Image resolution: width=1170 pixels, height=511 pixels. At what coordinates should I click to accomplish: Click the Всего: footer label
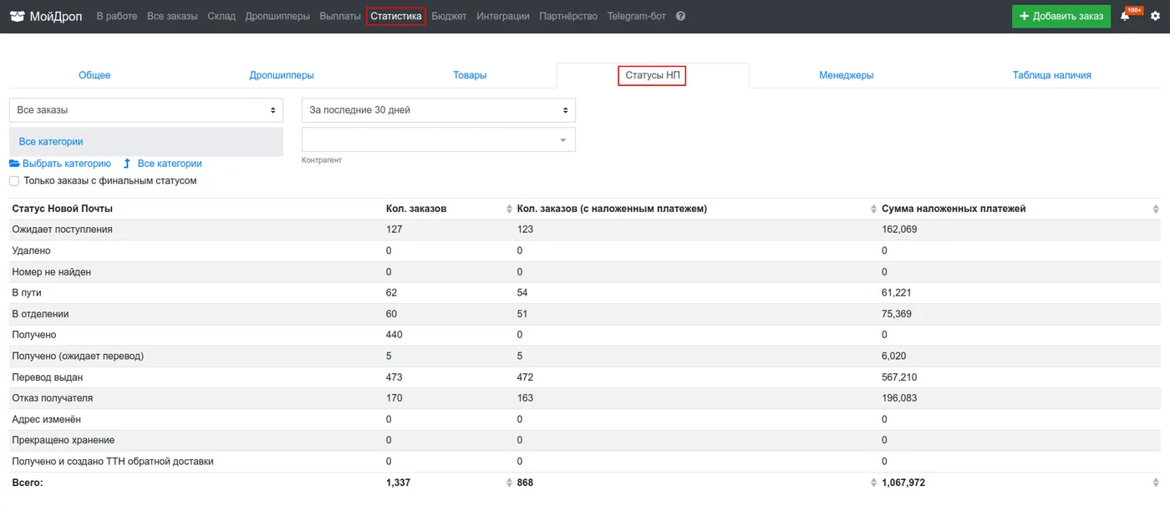coord(28,483)
